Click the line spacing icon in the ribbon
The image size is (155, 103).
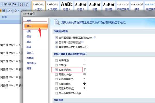[x=9, y=11]
